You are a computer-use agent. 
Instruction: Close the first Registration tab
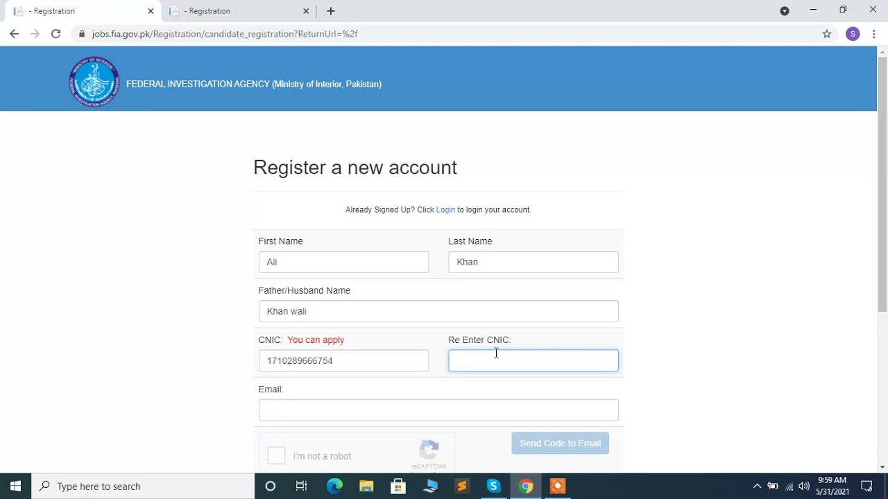(x=151, y=11)
